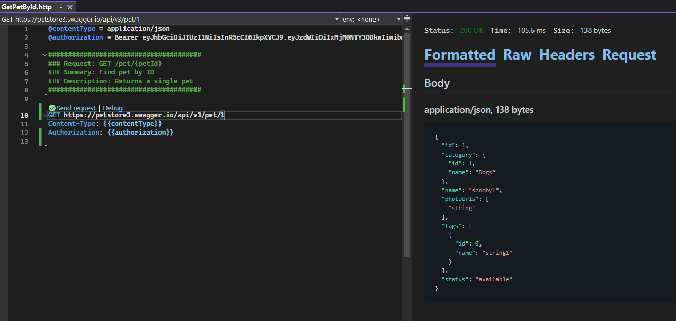Switch to the Formatted response tab

(x=460, y=55)
